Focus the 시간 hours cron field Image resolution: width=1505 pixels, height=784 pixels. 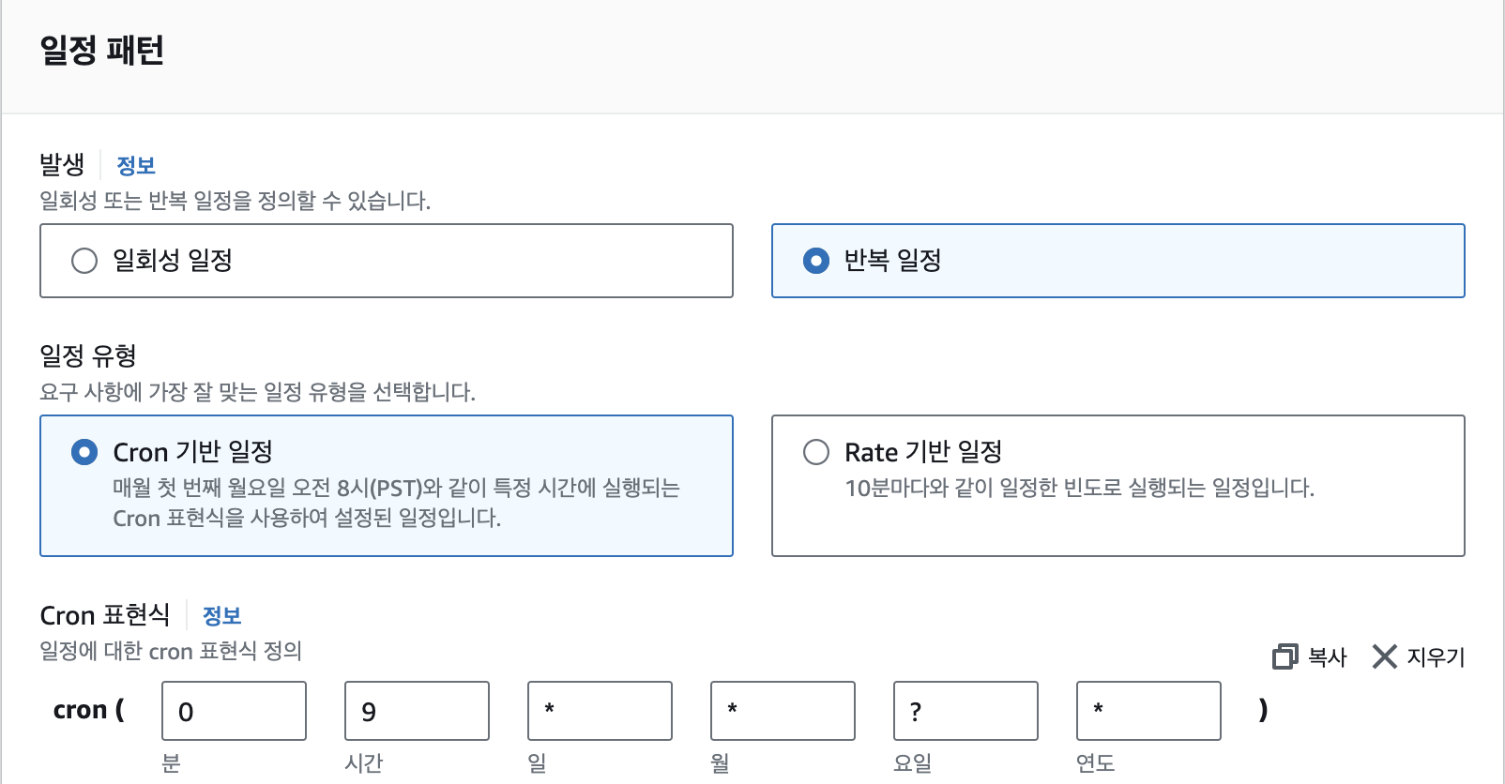coord(417,711)
